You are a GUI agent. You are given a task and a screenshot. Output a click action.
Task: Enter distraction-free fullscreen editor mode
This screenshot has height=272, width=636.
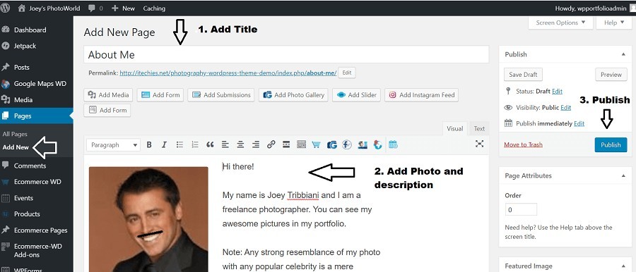click(x=479, y=144)
